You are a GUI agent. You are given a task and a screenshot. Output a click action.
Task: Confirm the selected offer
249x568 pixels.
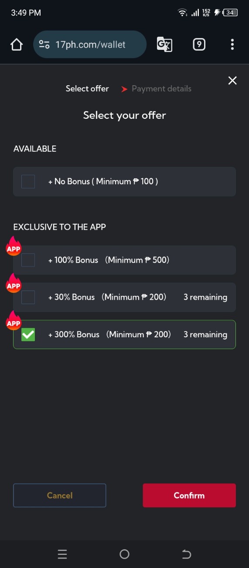click(x=189, y=495)
